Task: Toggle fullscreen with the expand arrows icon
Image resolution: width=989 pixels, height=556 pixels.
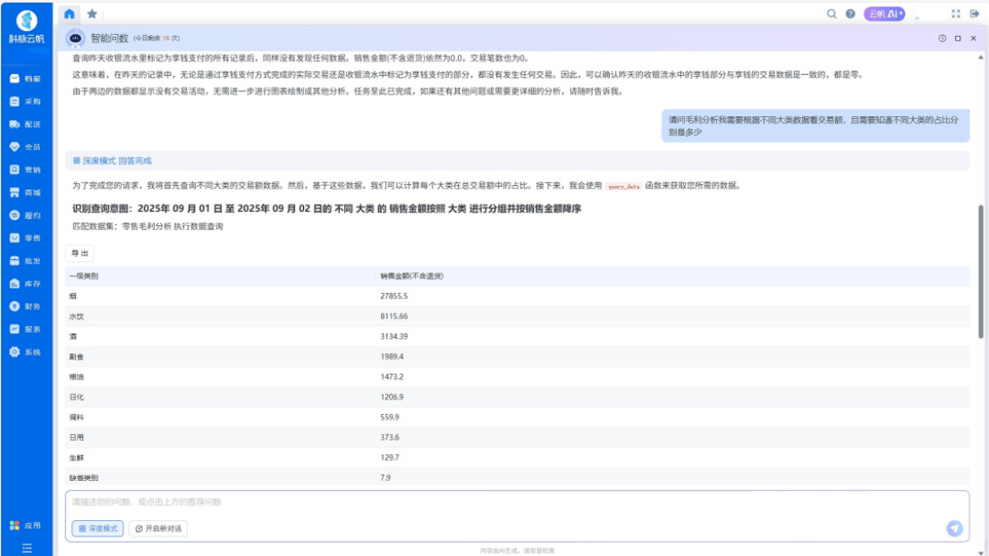Action: pyautogui.click(x=956, y=14)
